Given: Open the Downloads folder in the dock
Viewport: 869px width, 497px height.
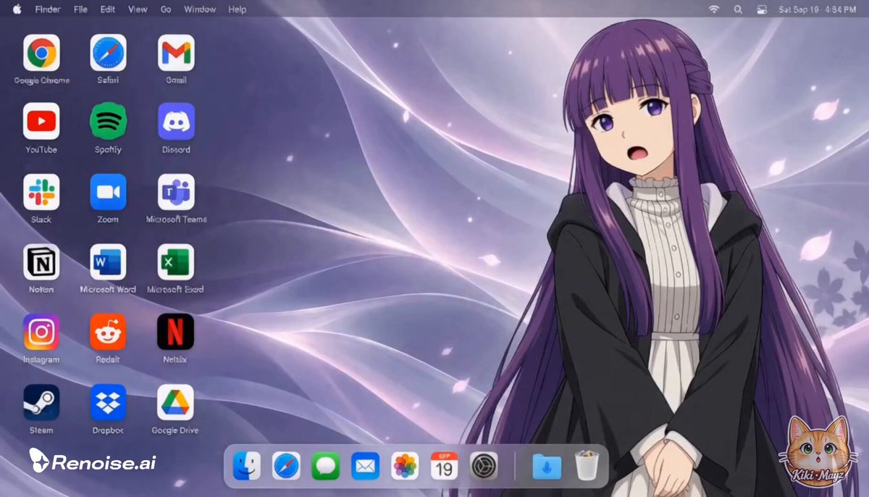Looking at the screenshot, I should pyautogui.click(x=547, y=466).
